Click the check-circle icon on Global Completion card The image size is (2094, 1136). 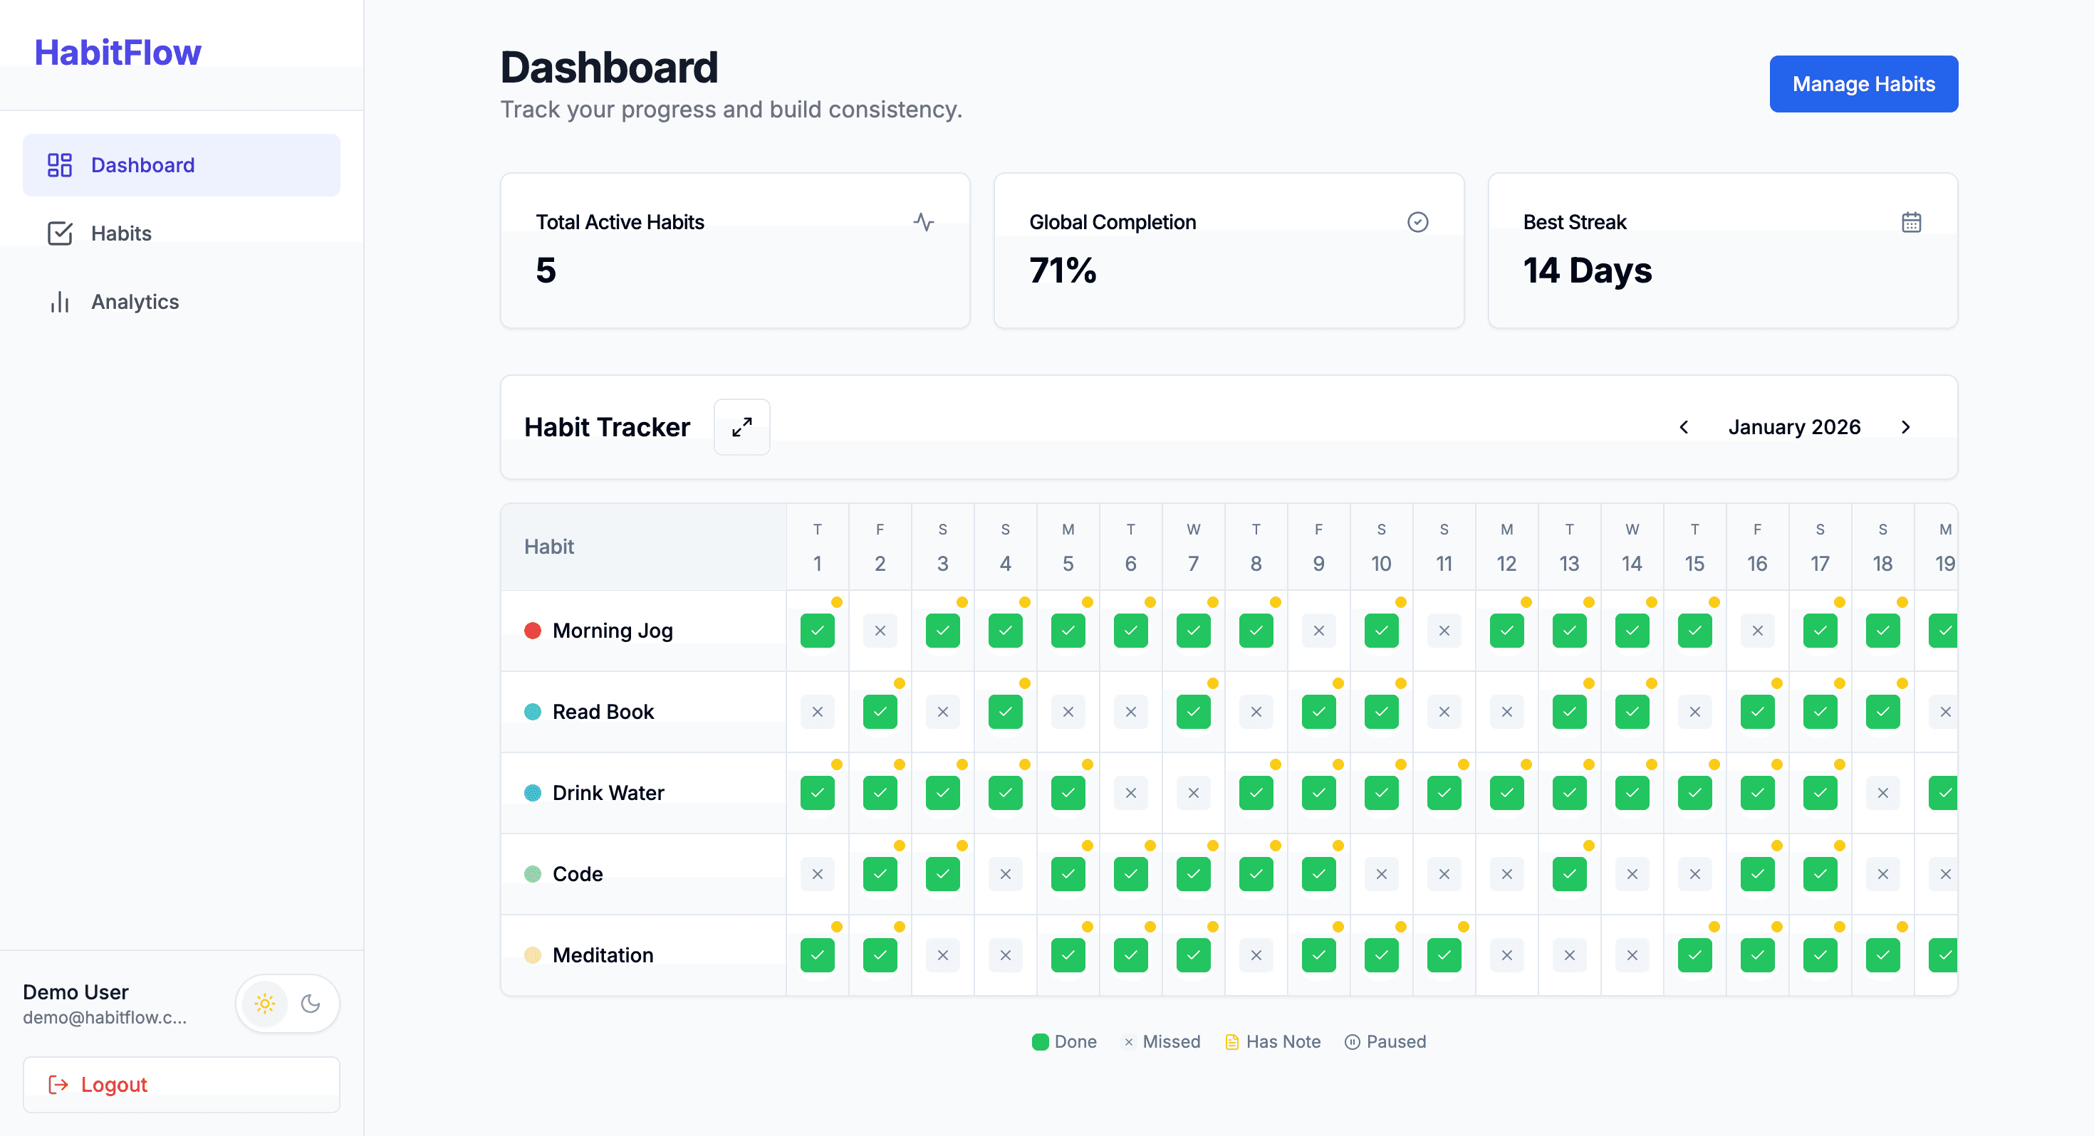(x=1417, y=221)
